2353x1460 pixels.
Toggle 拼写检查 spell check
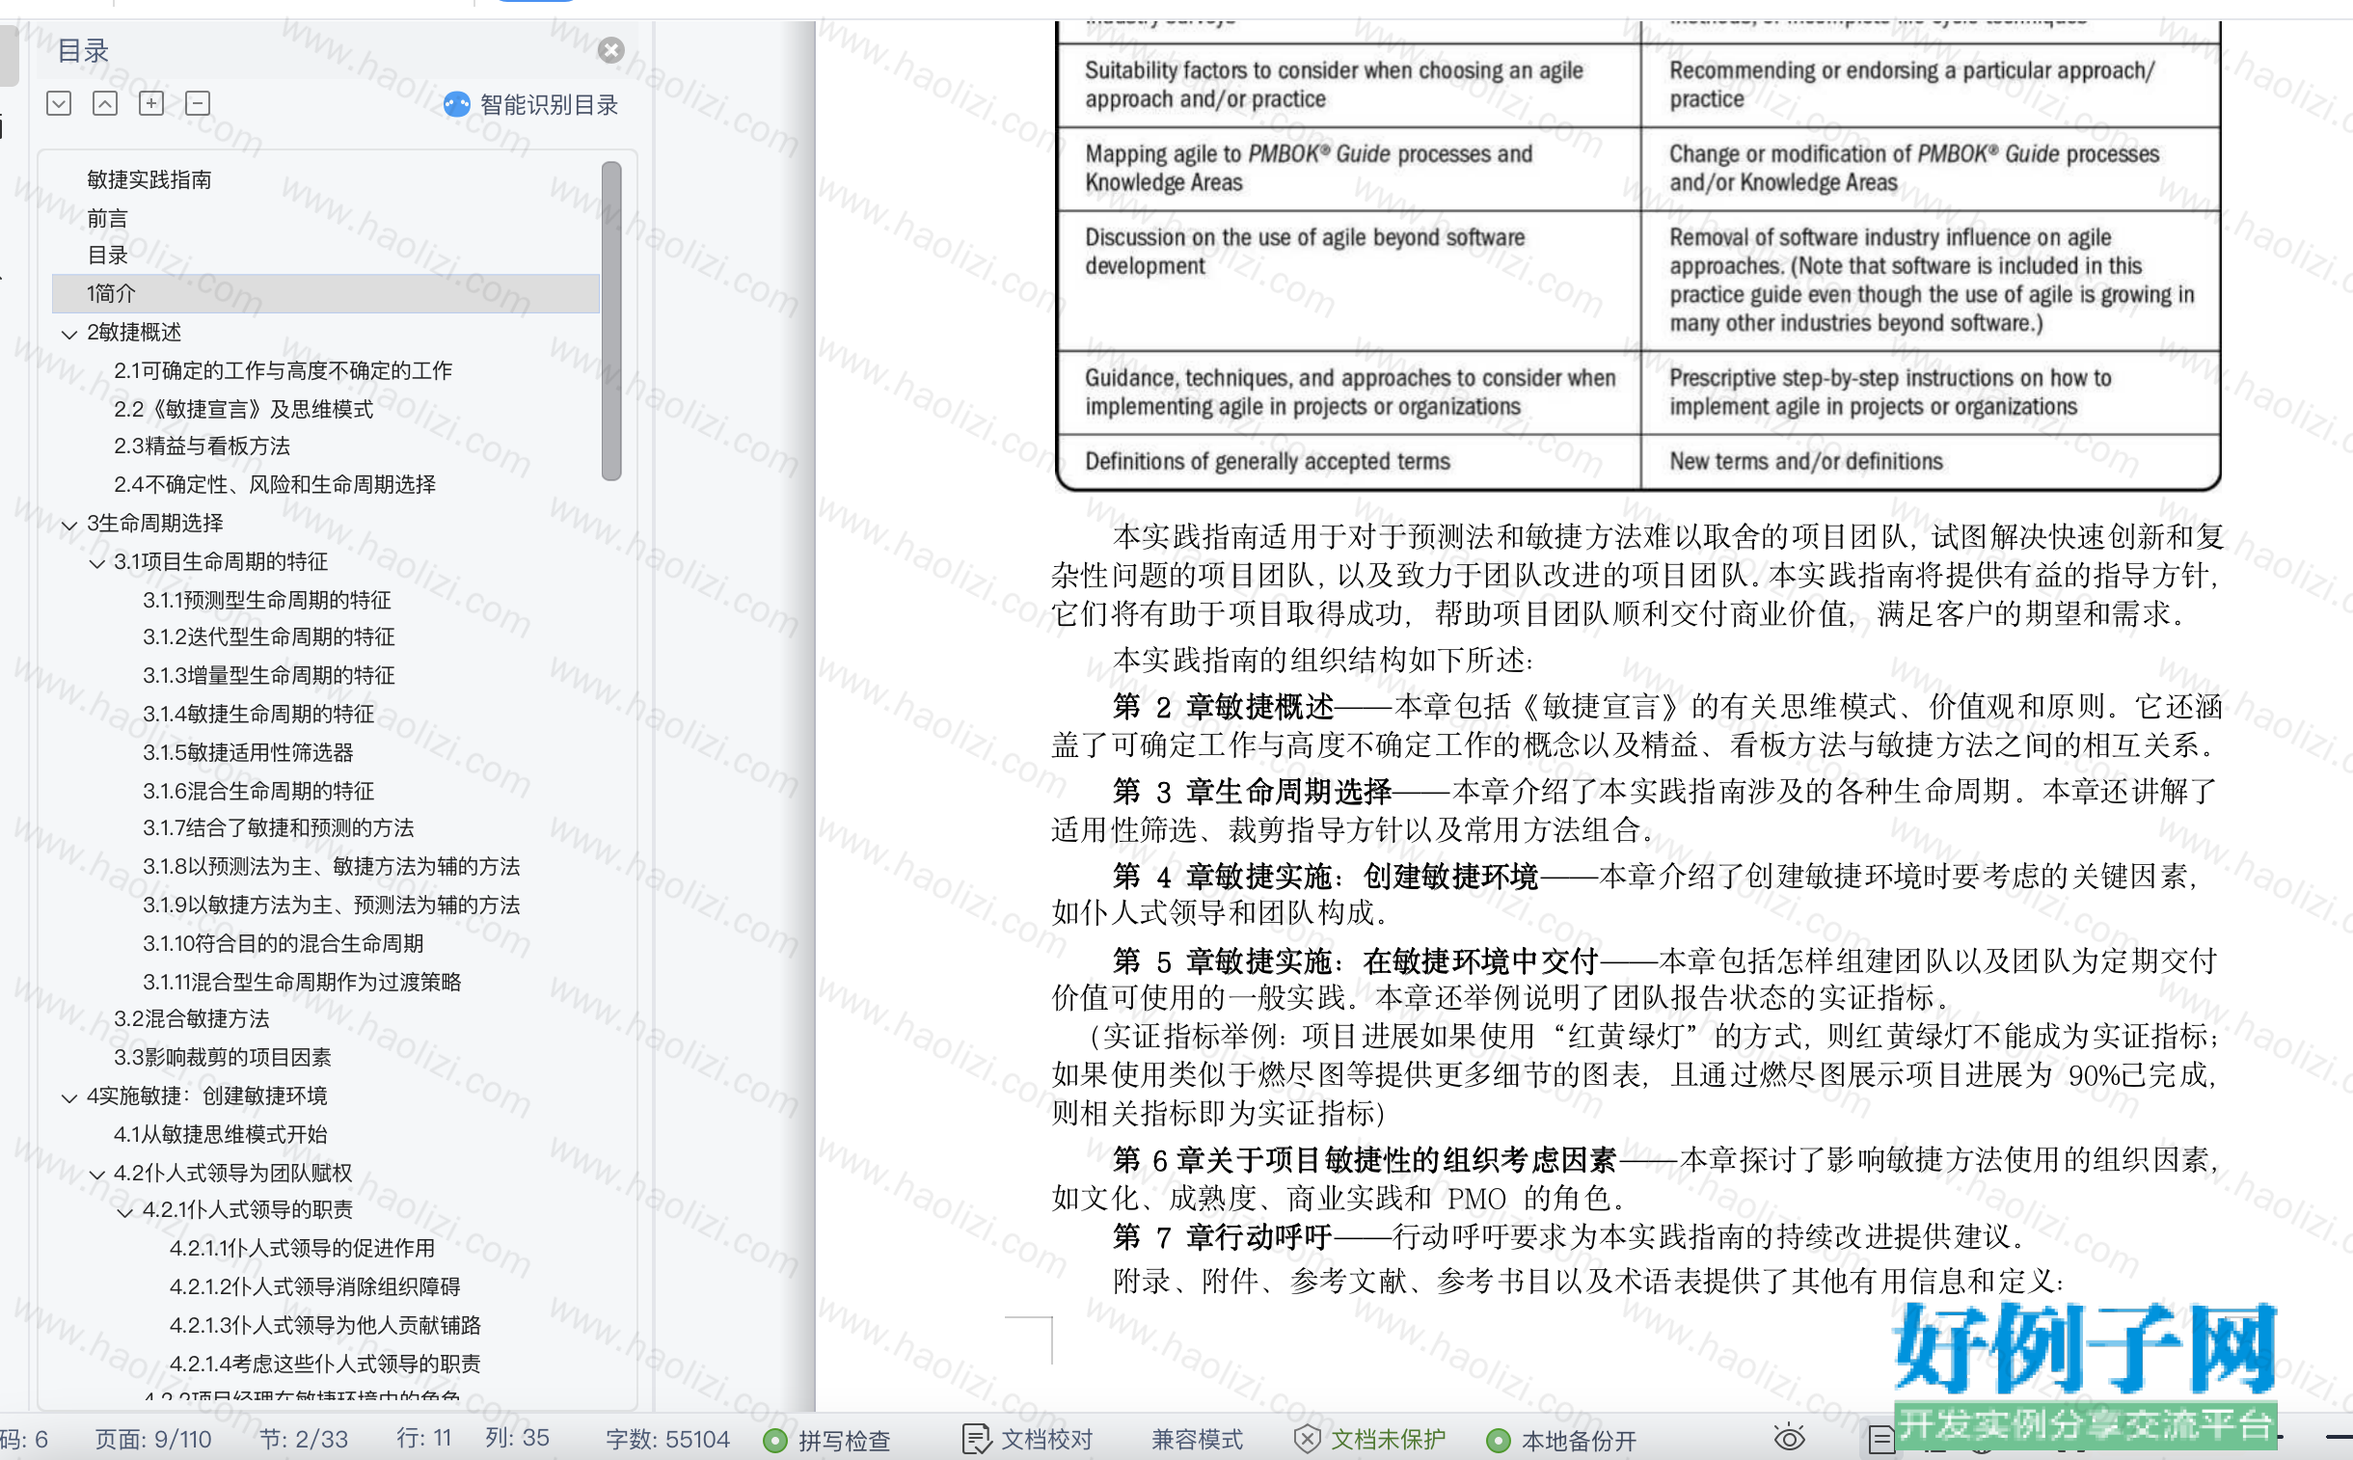click(827, 1441)
